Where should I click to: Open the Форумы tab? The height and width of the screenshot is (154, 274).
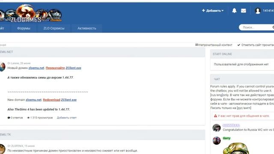24,28
